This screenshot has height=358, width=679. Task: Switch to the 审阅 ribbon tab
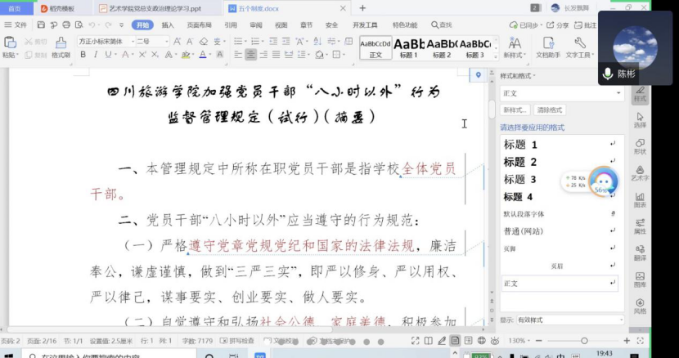(256, 25)
